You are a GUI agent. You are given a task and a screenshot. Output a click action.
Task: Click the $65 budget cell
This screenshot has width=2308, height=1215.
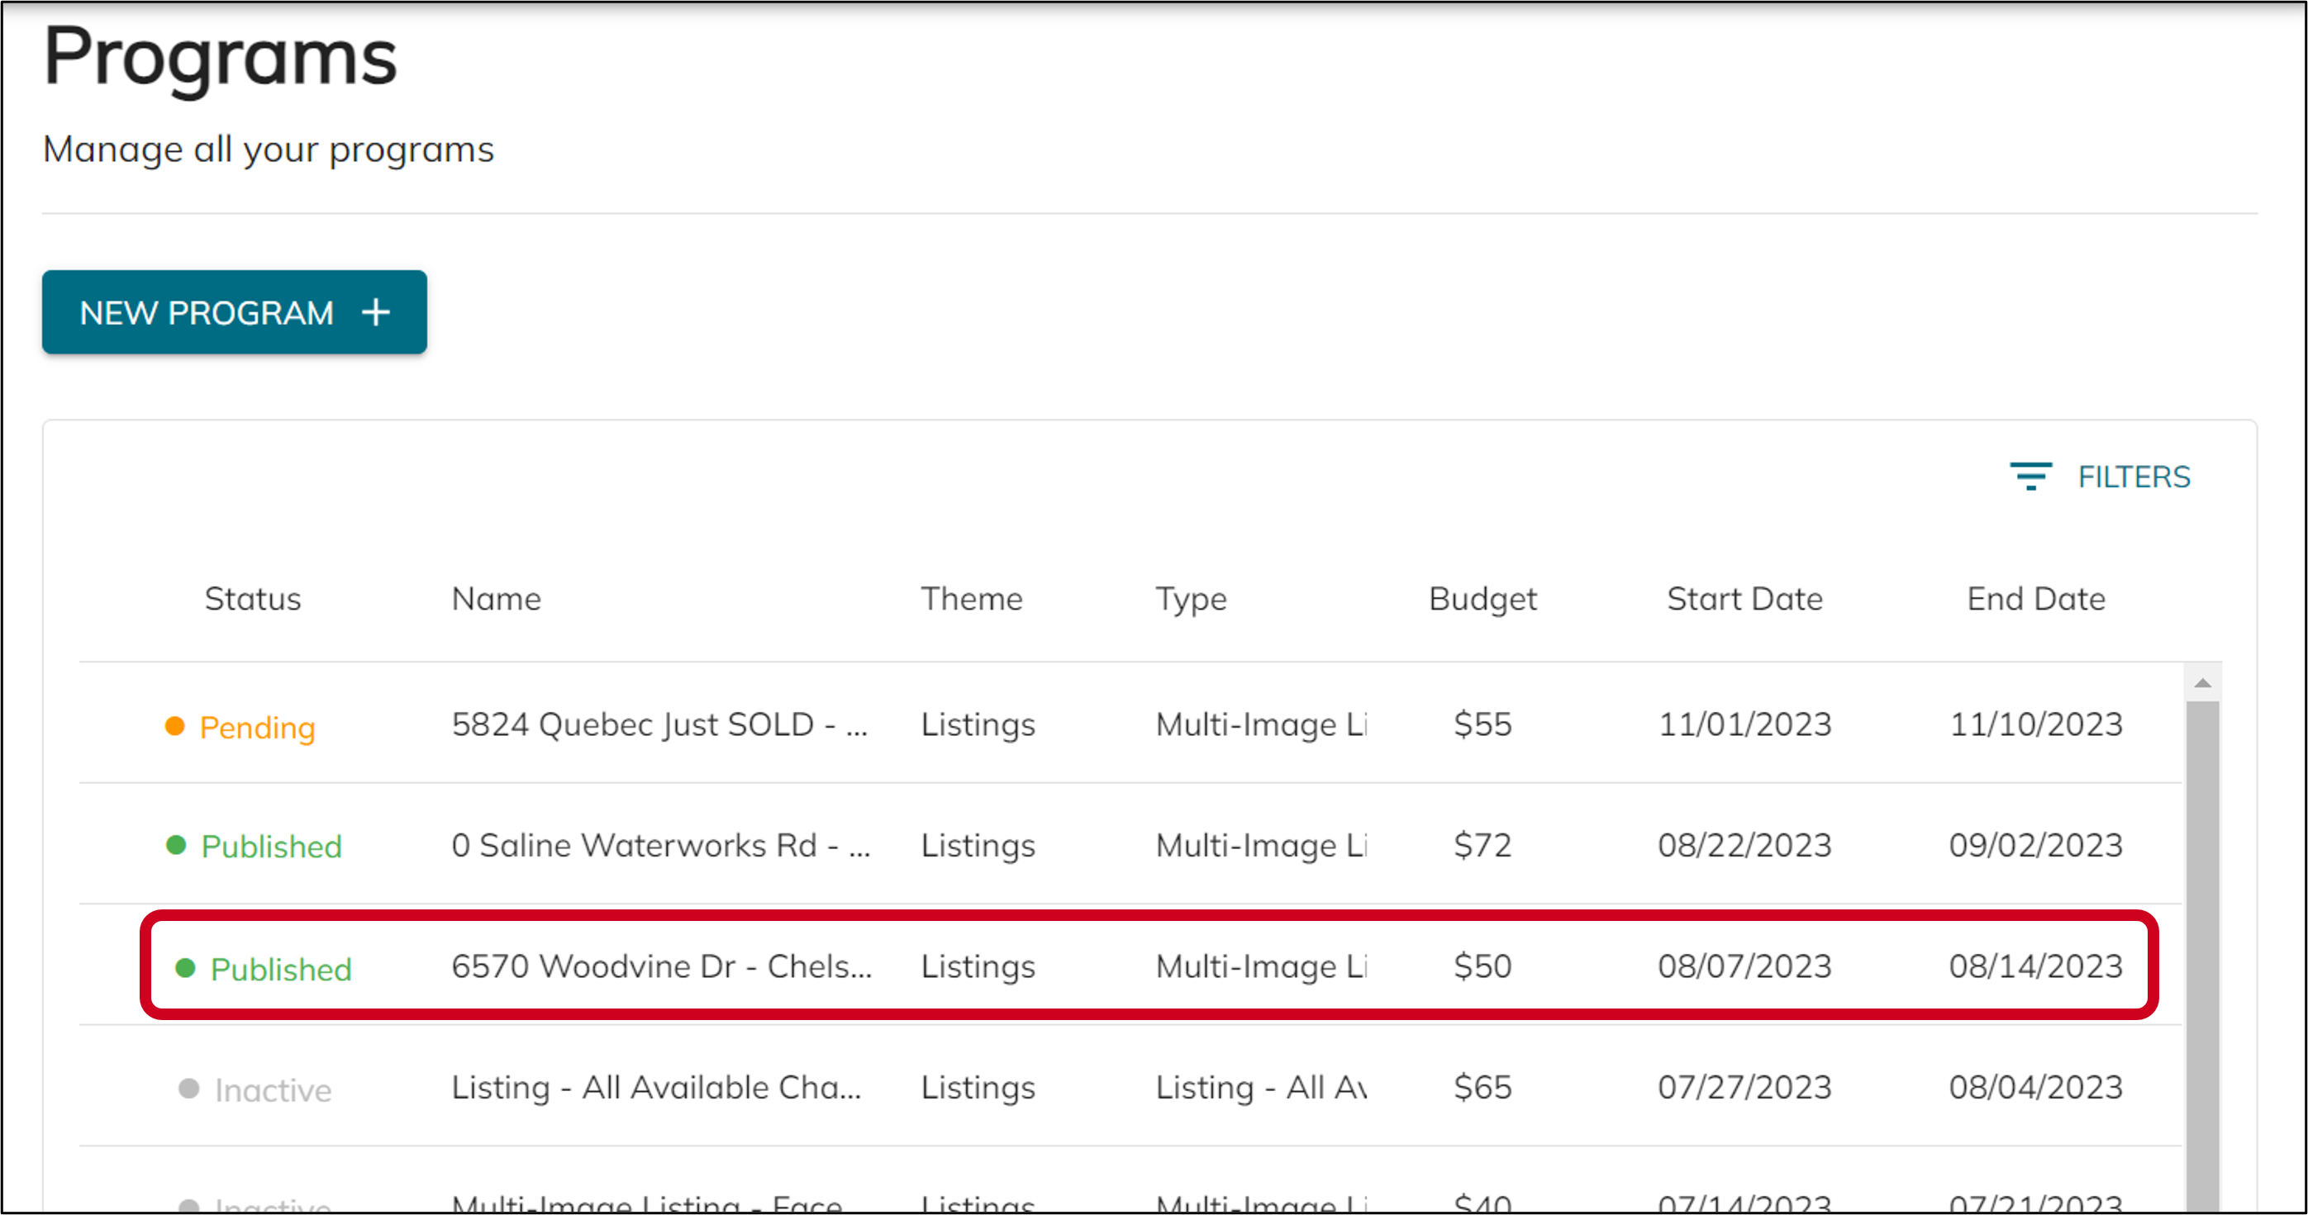coord(1482,1087)
